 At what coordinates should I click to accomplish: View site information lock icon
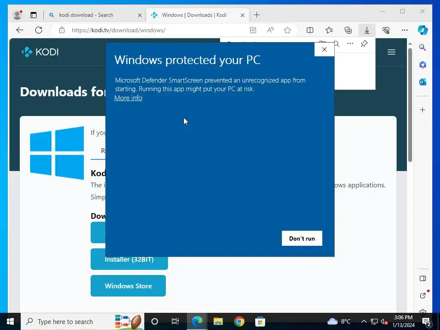[62, 30]
